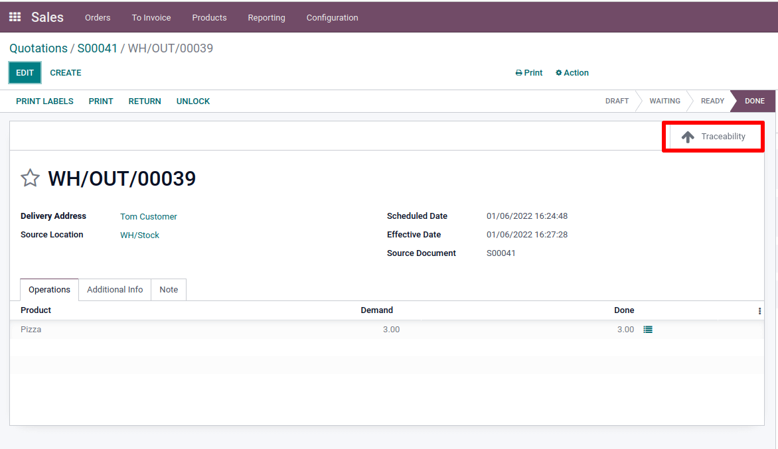Select the WAITING status stage

(665, 101)
